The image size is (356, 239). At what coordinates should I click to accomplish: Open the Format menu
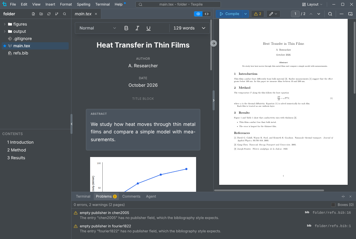coord(66,4)
